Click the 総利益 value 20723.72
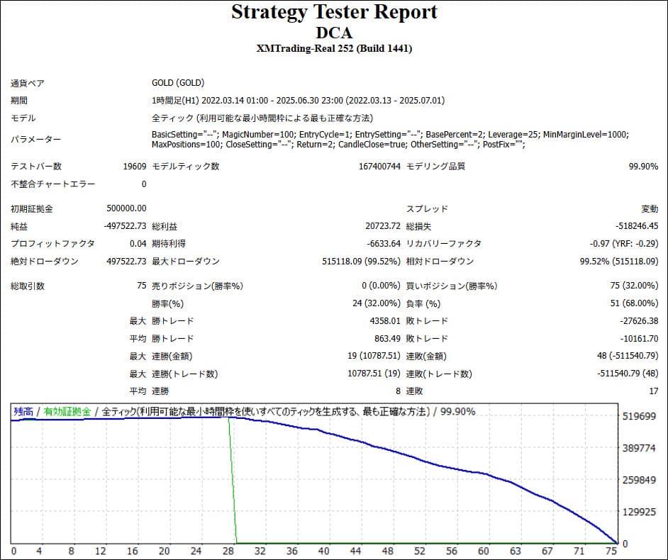The width and height of the screenshot is (668, 560). coord(383,226)
